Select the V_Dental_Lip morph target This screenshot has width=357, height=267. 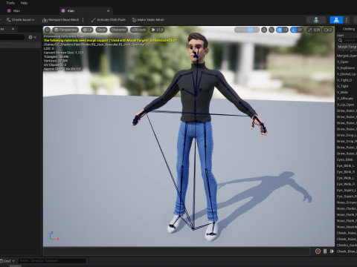pos(347,74)
